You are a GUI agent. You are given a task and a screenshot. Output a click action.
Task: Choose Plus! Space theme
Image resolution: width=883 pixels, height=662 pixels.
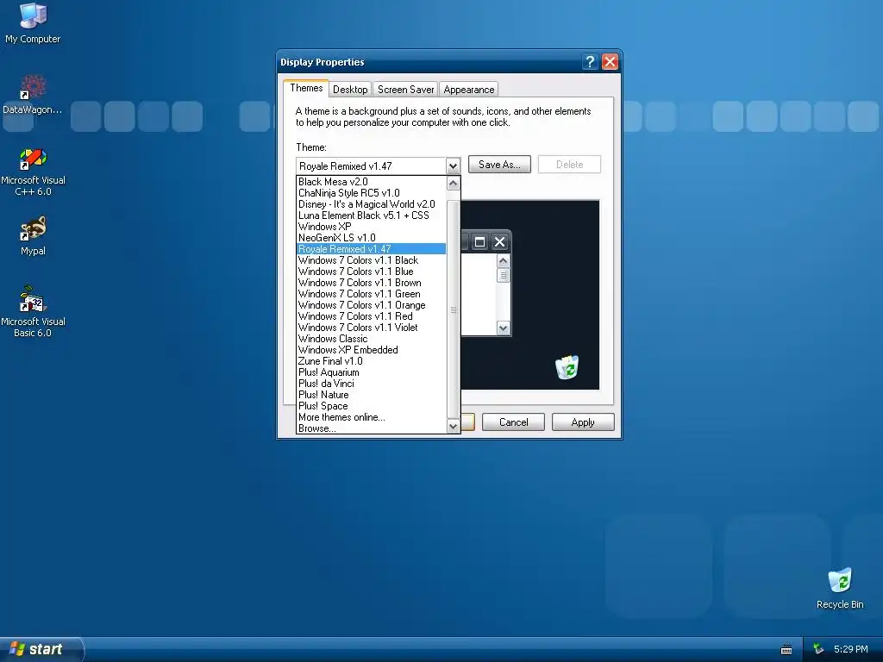371,407
